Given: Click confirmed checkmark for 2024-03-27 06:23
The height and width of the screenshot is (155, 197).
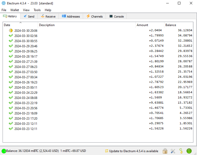Looking at the screenshot, I should click(11, 67).
